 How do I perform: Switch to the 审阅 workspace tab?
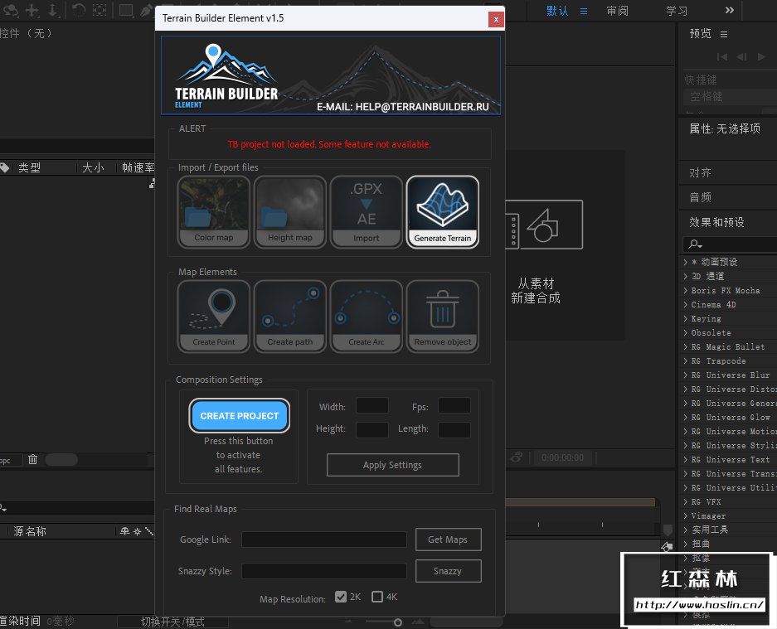coord(618,11)
